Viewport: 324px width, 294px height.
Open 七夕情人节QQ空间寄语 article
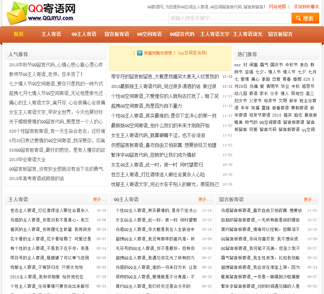56,84
